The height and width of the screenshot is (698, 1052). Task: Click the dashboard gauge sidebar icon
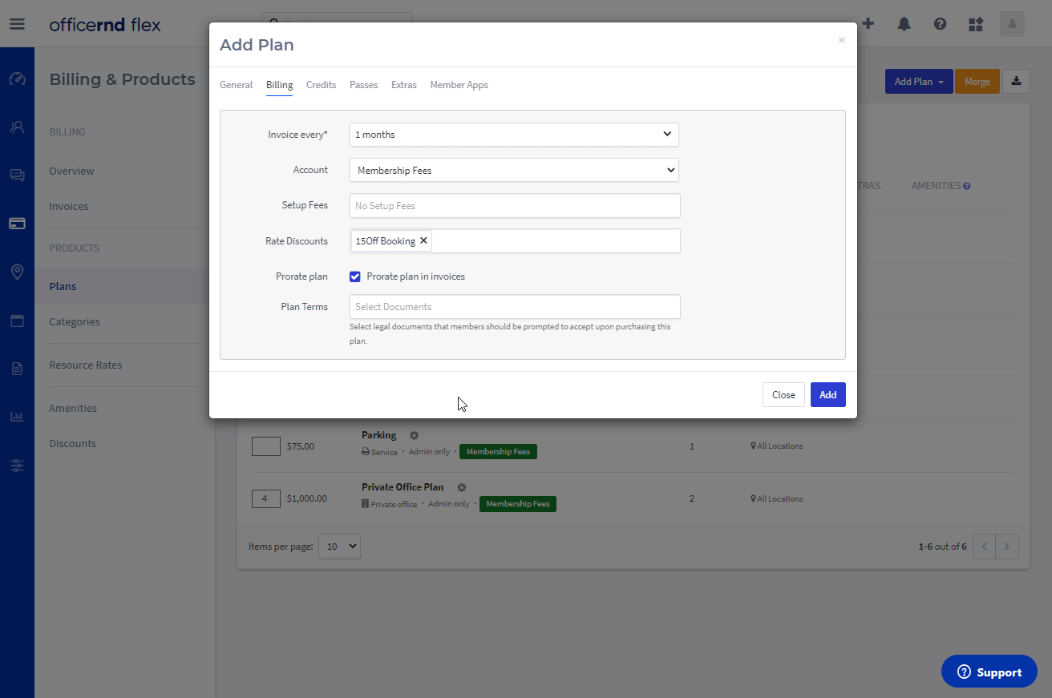pos(17,79)
